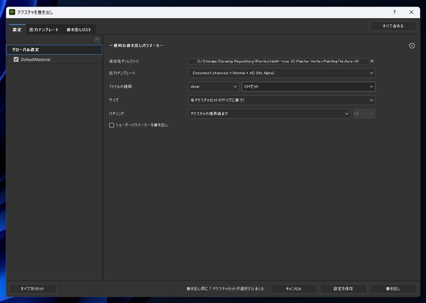Click the 設定を保存 button
Viewport: 426px width, 303px height.
pyautogui.click(x=343, y=289)
